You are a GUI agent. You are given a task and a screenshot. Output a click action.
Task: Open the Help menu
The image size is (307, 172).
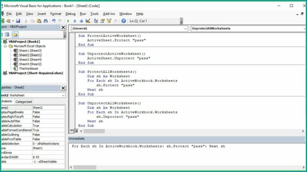pyautogui.click(x=140, y=14)
